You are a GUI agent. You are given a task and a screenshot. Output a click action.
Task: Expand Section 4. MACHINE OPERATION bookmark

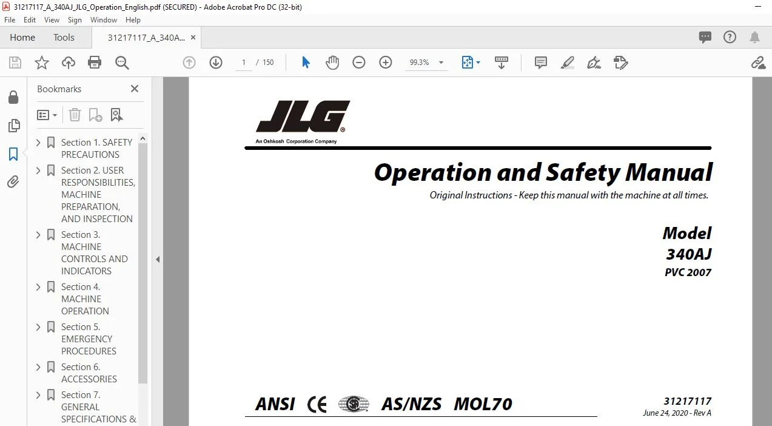[x=39, y=287]
